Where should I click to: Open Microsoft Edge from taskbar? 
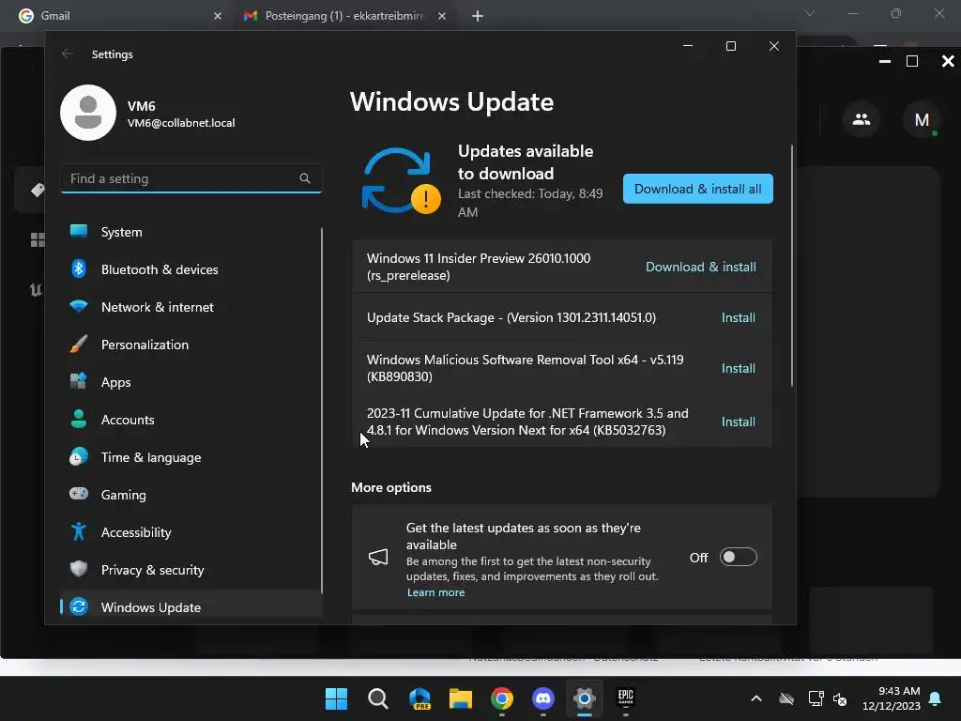419,698
